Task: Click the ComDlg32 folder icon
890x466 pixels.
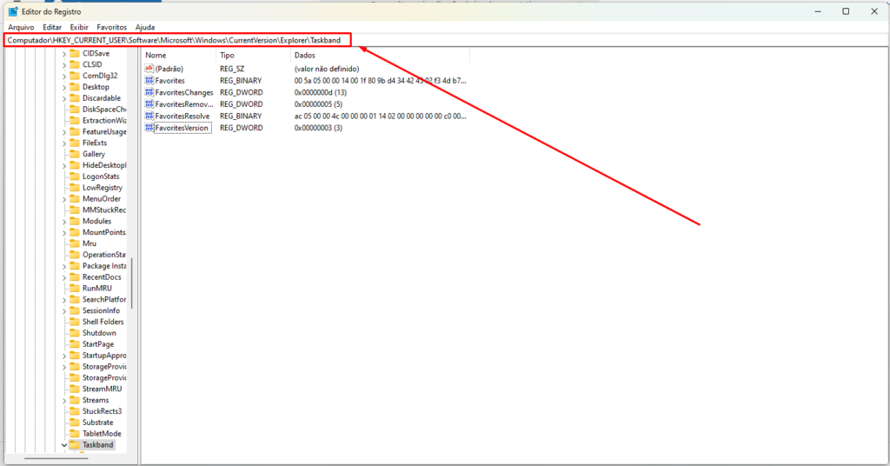Action: click(75, 76)
